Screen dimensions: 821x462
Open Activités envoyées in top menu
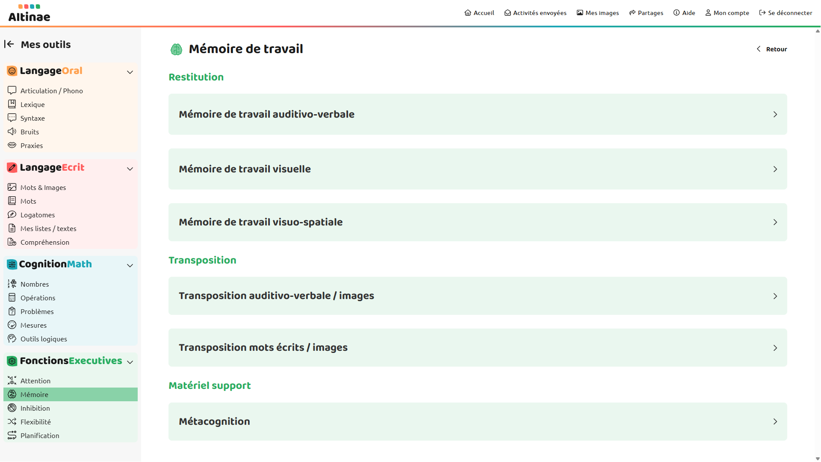click(535, 13)
